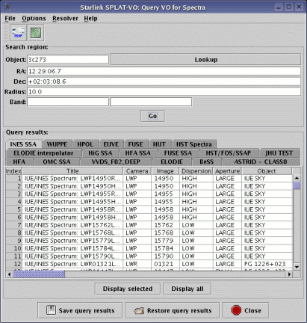Select row 1 title LWP14950R spectrum
The width and height of the screenshot is (307, 323).
[72, 179]
